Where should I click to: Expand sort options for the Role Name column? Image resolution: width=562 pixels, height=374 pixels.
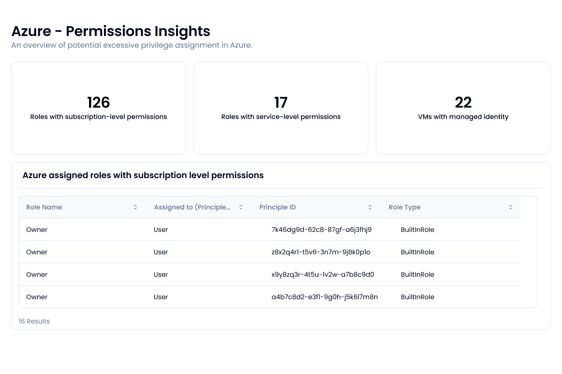(x=135, y=207)
